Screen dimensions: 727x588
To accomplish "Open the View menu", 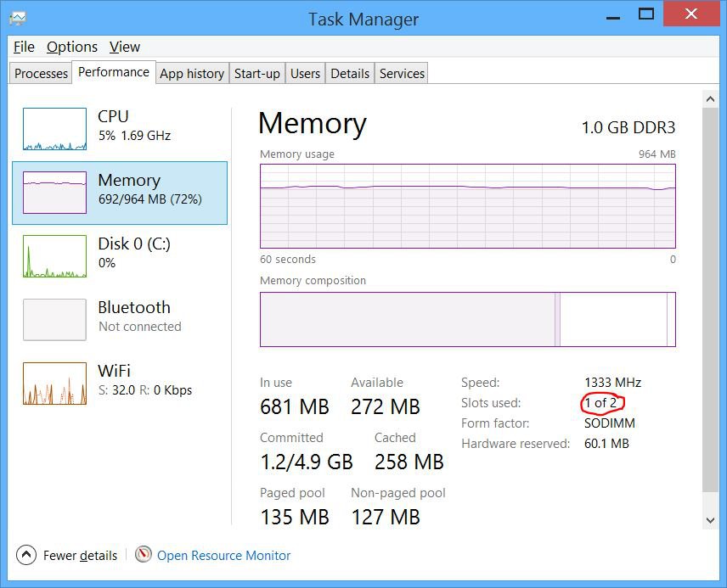I will coord(124,47).
